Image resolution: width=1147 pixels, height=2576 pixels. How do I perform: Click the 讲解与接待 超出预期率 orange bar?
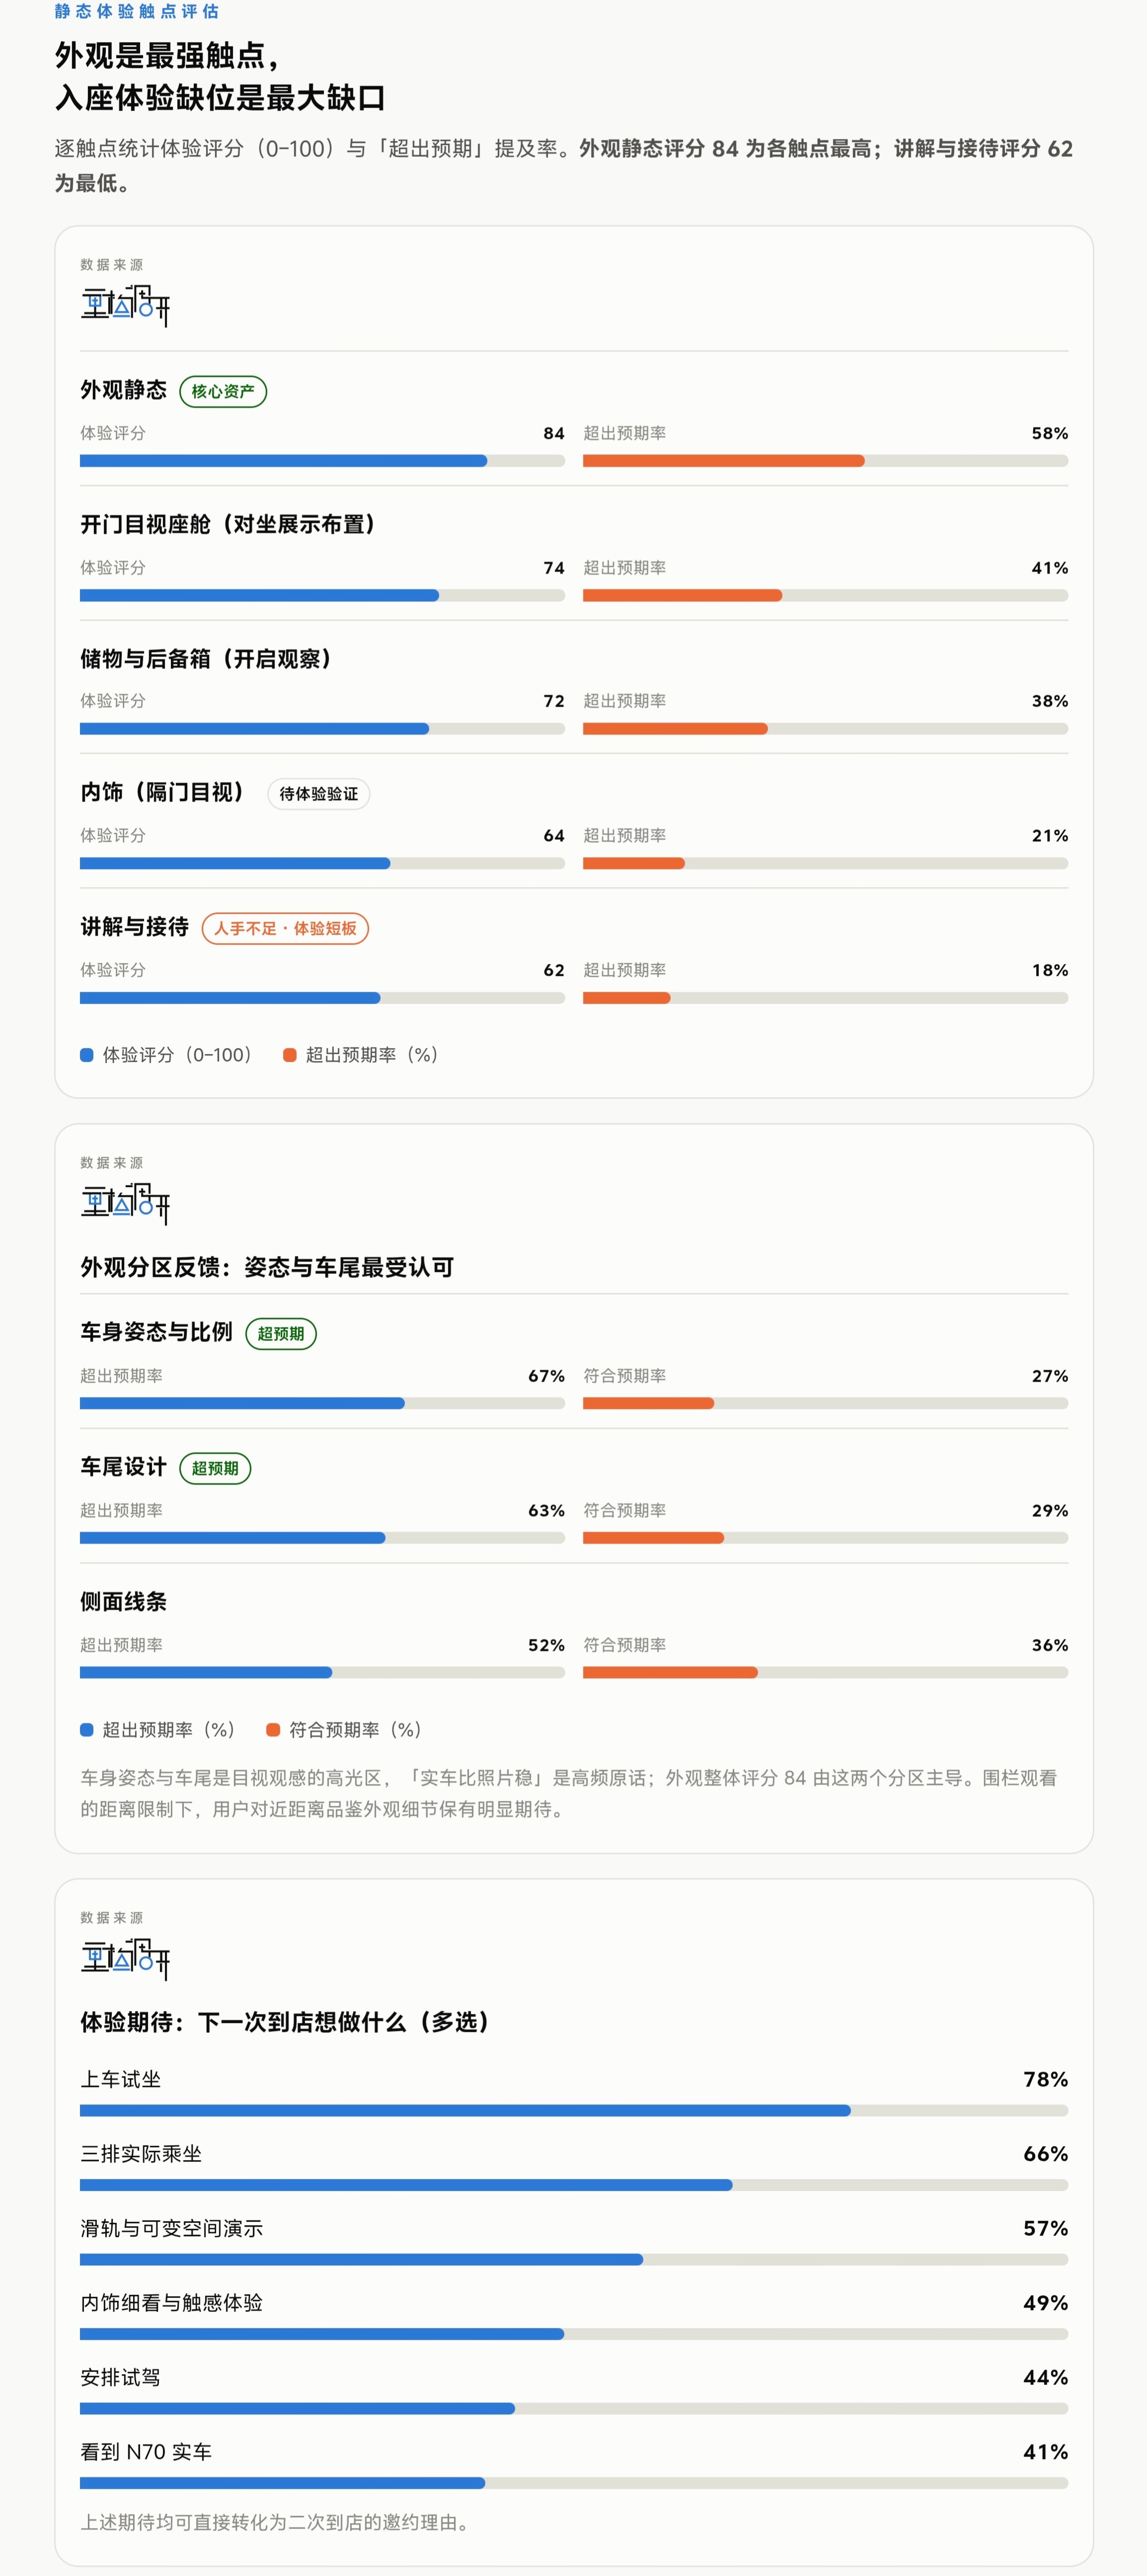[825, 998]
